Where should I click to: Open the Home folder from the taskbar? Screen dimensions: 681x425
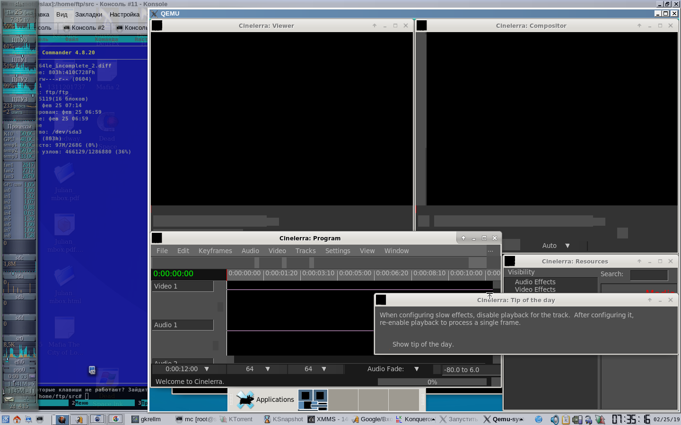click(x=17, y=419)
